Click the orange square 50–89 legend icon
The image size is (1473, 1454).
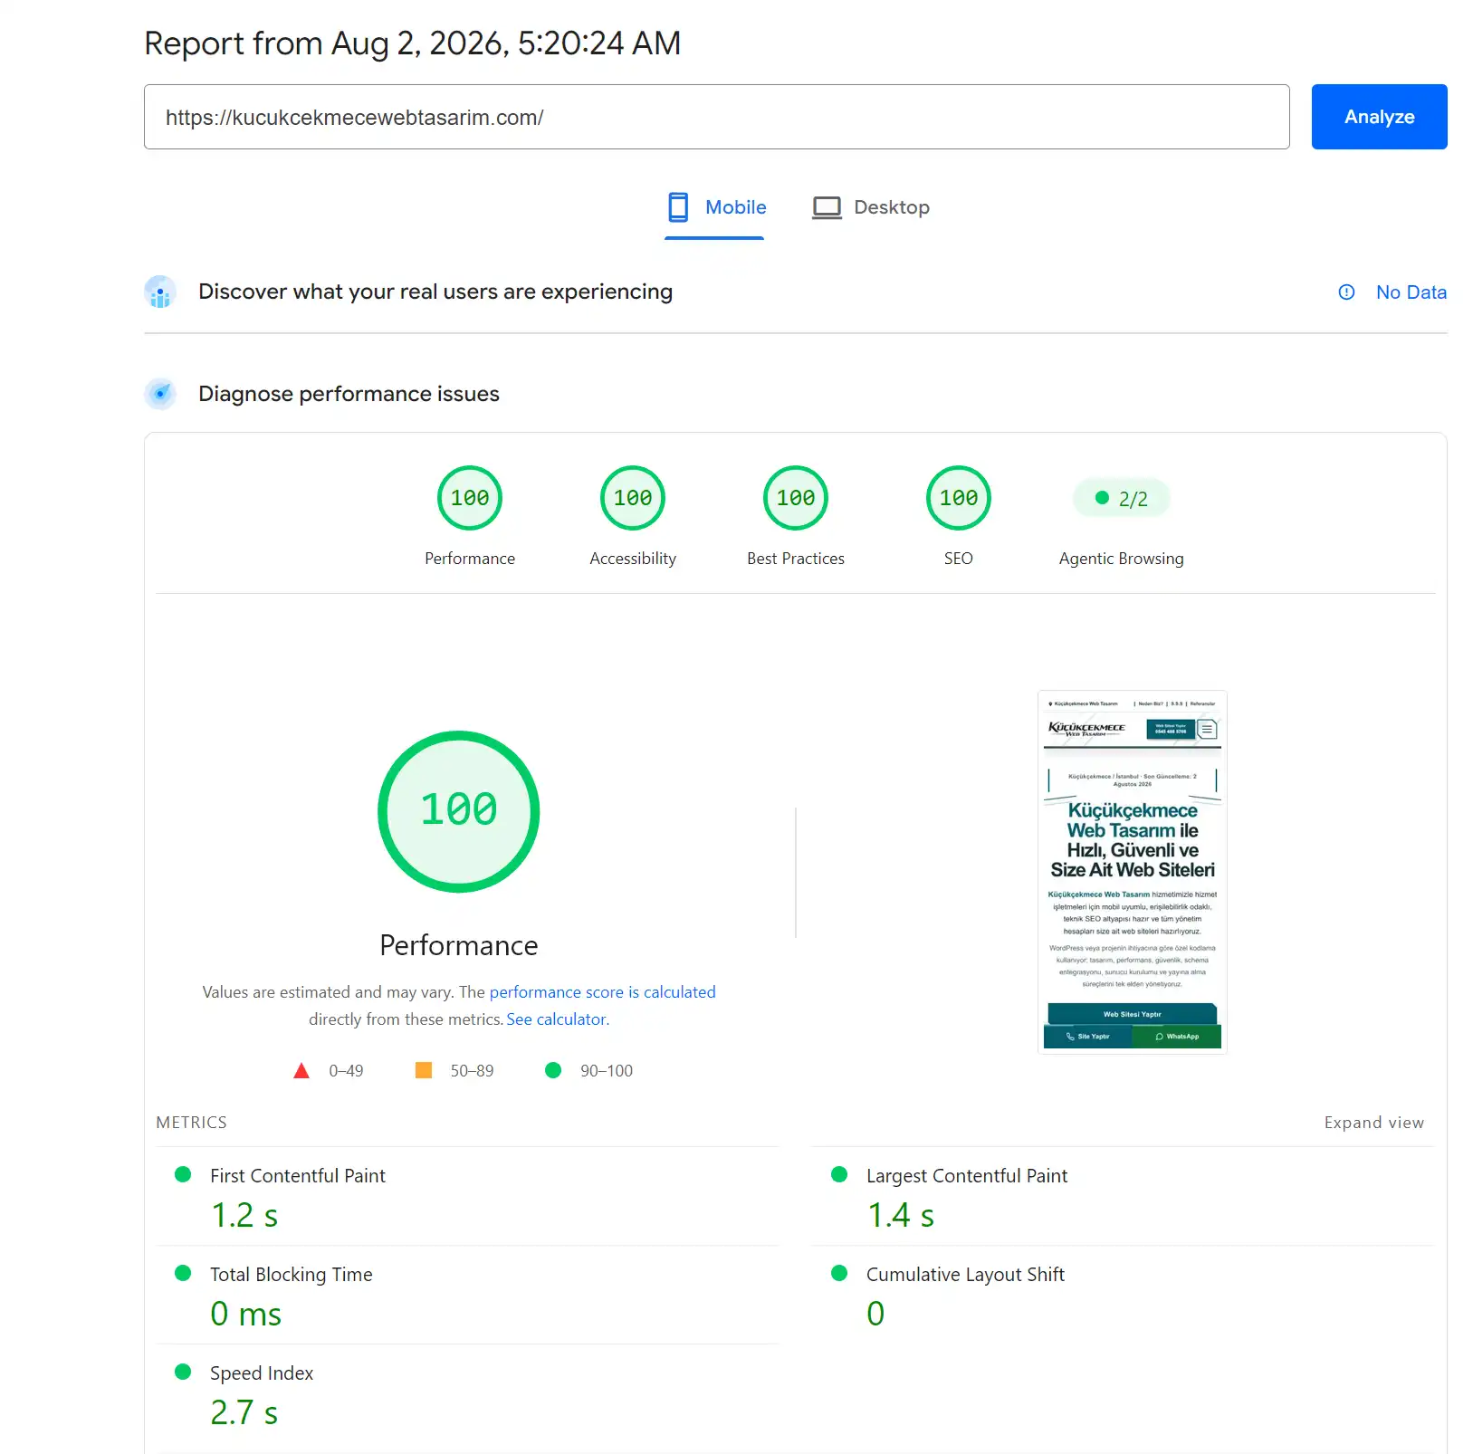pyautogui.click(x=424, y=1070)
